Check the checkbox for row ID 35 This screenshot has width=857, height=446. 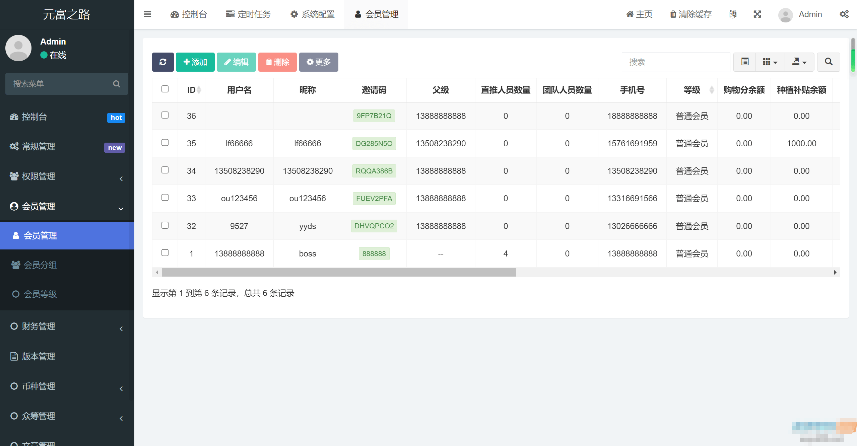coord(165,143)
